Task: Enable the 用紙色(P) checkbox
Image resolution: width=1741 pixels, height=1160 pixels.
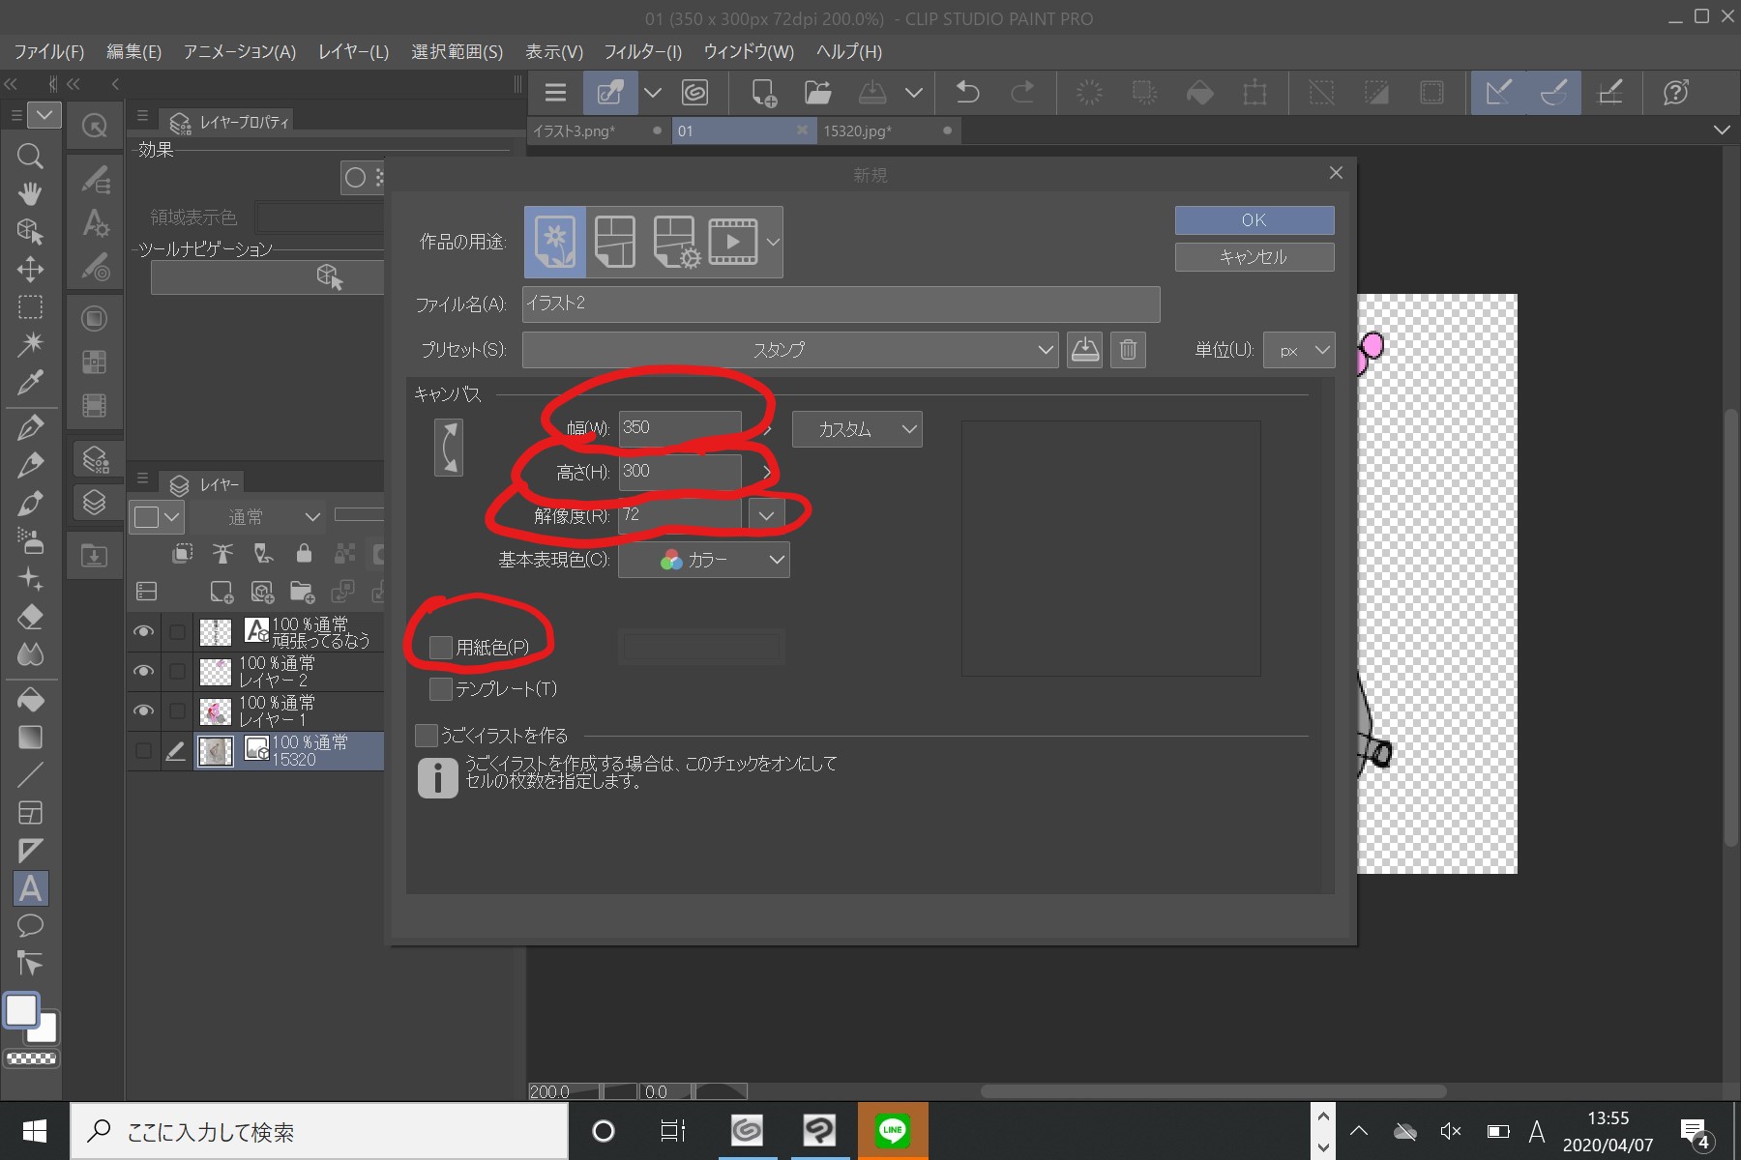Action: click(440, 647)
